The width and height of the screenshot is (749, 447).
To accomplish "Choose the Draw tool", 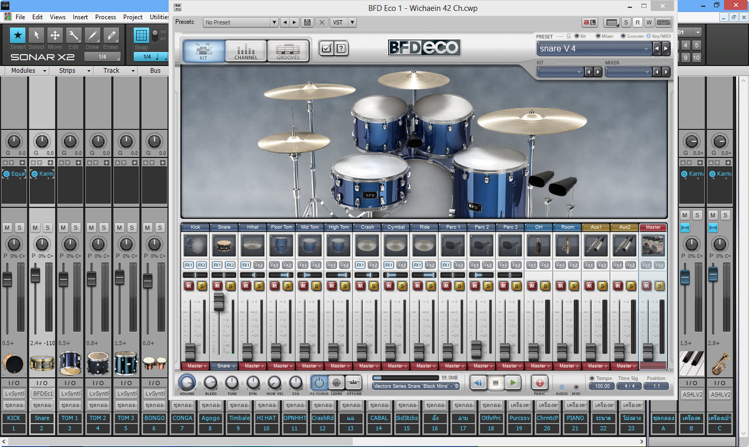I will 92,35.
